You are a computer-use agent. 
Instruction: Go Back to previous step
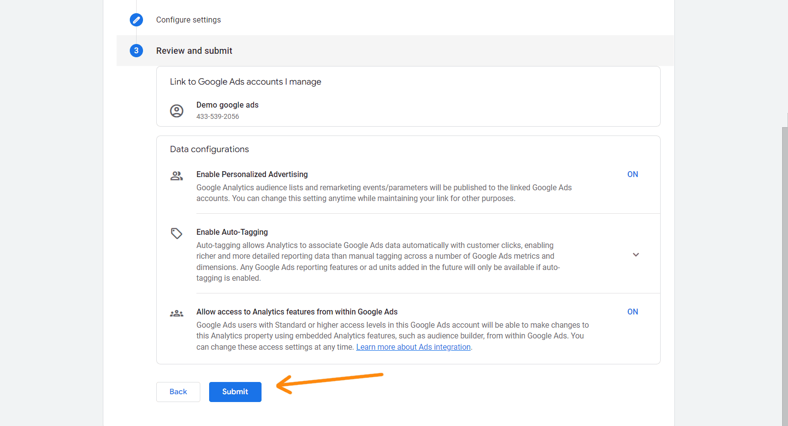(x=178, y=392)
